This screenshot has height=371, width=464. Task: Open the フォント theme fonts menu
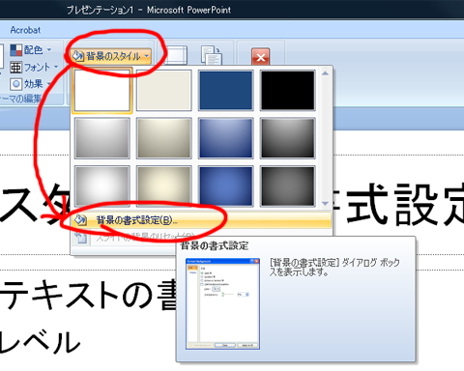pyautogui.click(x=34, y=68)
